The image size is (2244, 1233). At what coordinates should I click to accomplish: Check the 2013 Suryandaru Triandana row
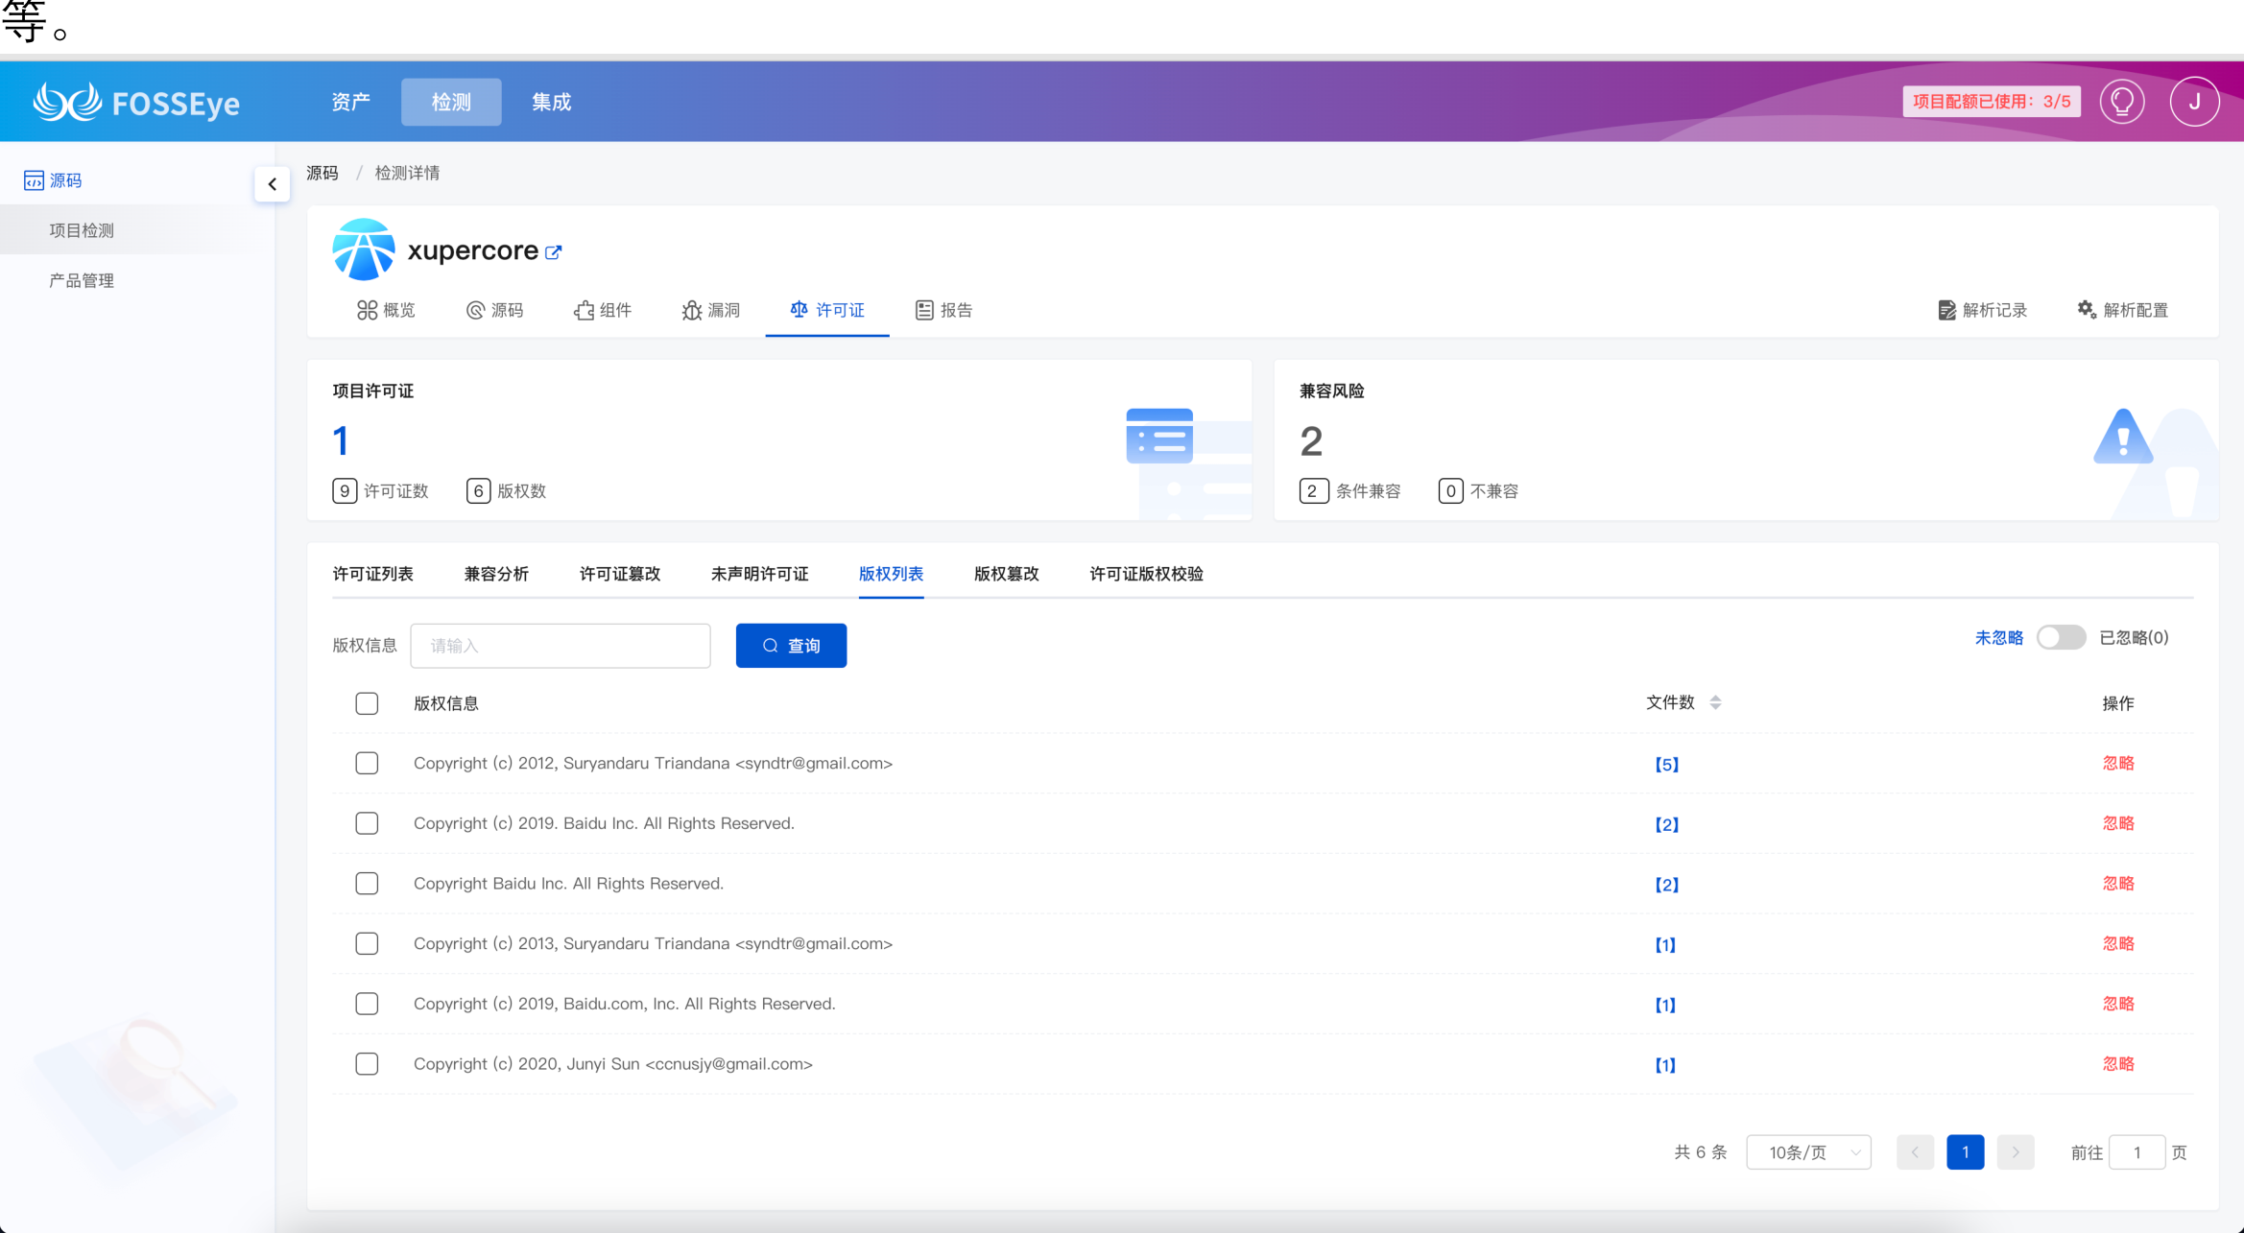point(367,944)
